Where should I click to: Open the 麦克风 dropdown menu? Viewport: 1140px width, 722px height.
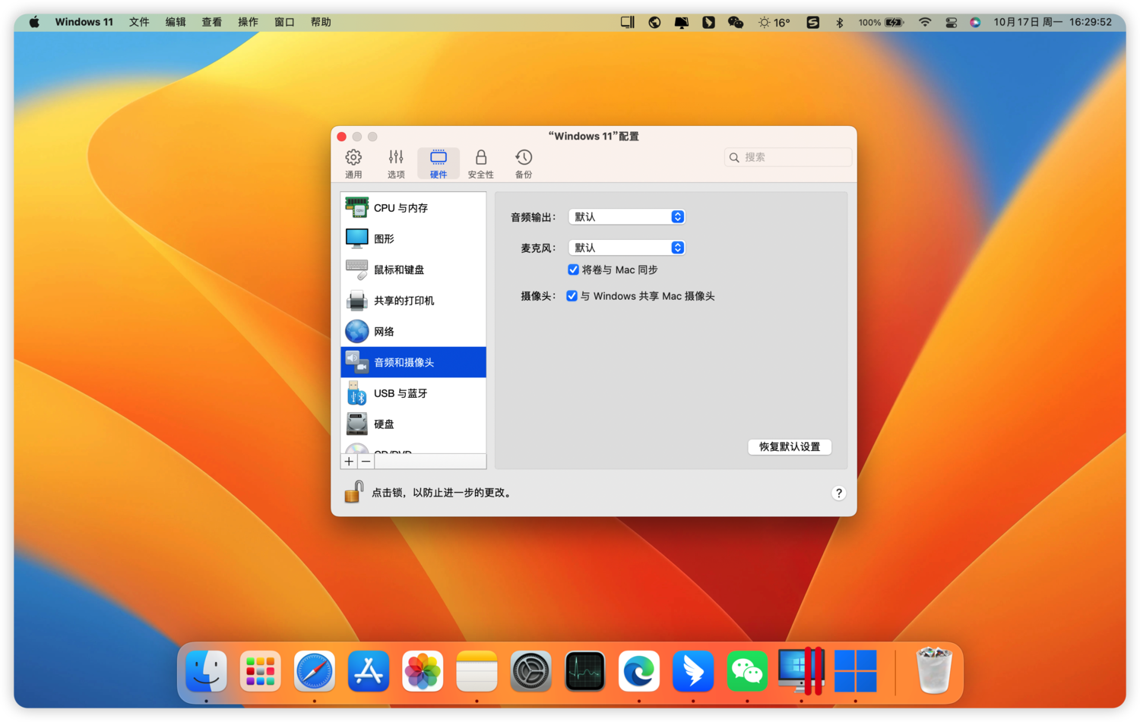tap(627, 247)
